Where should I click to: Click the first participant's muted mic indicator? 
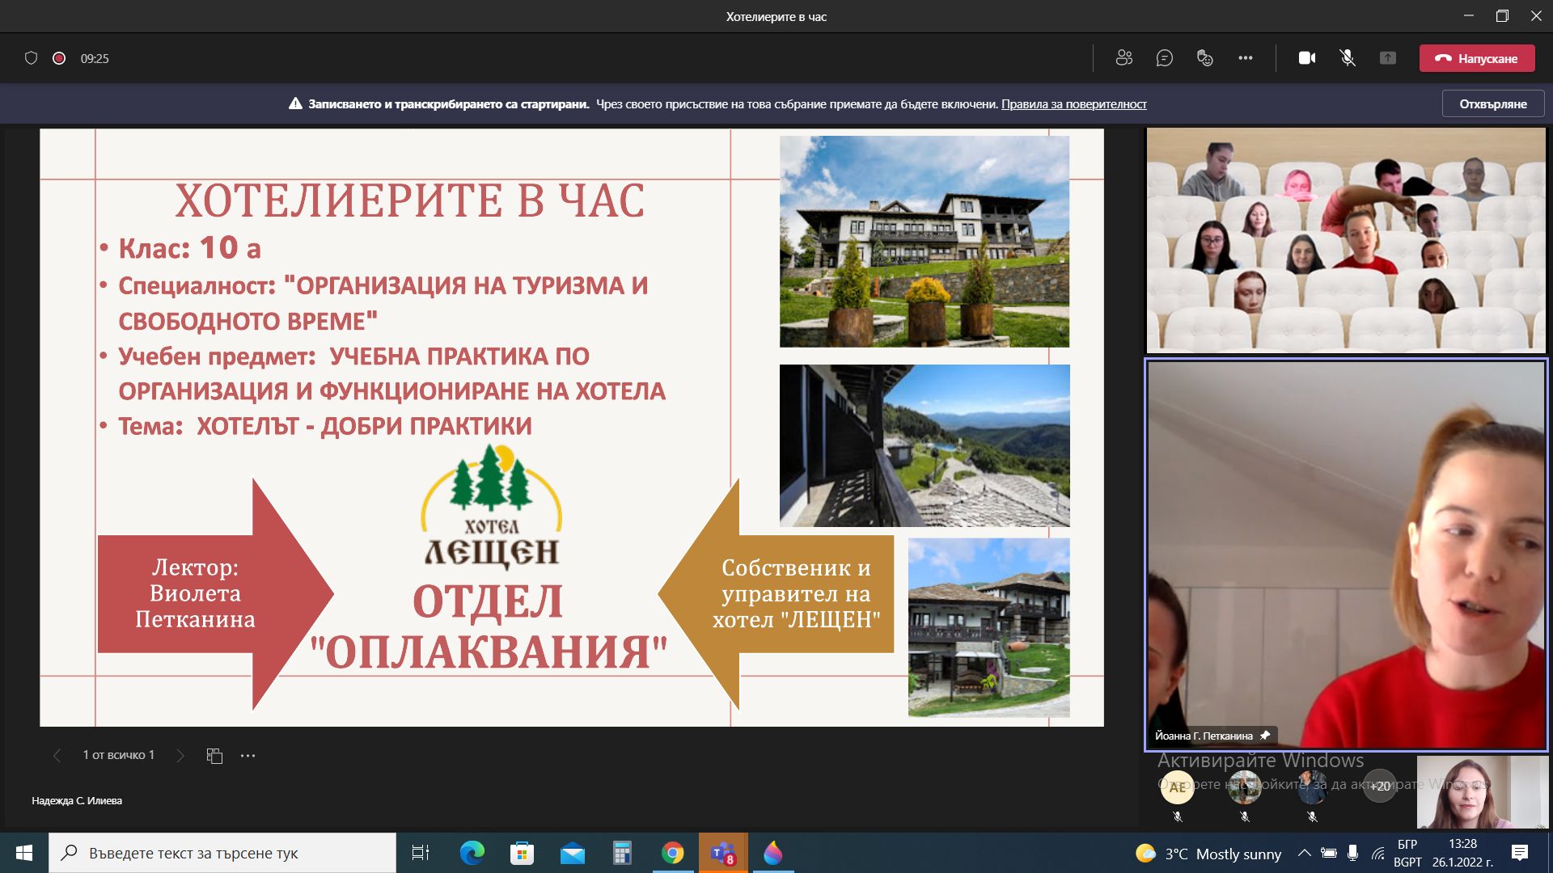coord(1178,816)
